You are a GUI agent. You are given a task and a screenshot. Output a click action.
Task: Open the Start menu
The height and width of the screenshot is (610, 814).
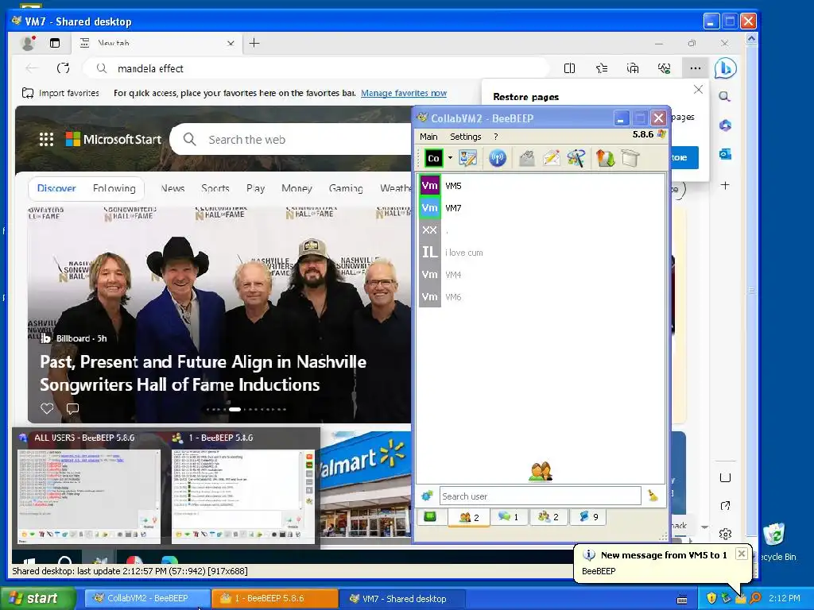(x=38, y=598)
